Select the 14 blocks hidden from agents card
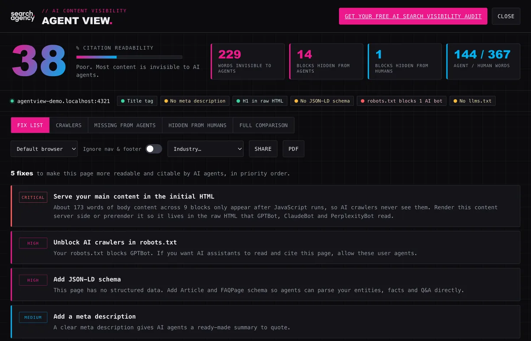This screenshot has width=531, height=341. click(326, 61)
